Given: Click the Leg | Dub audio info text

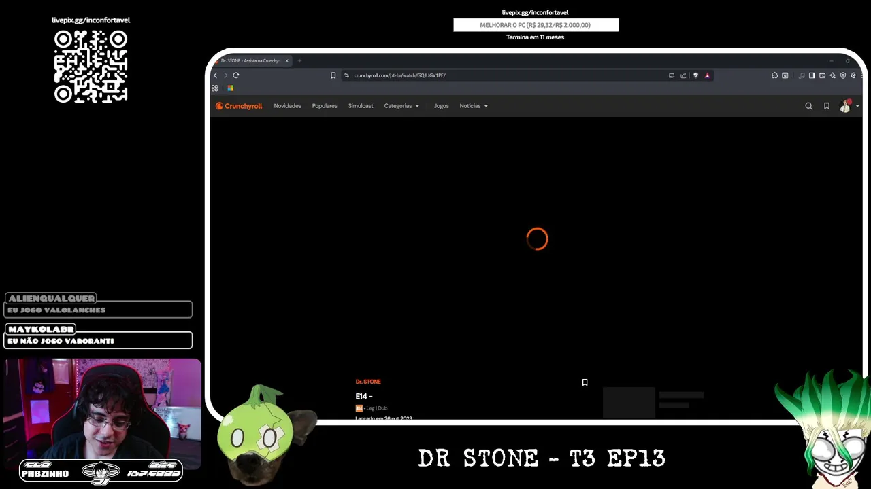Looking at the screenshot, I should (377, 408).
